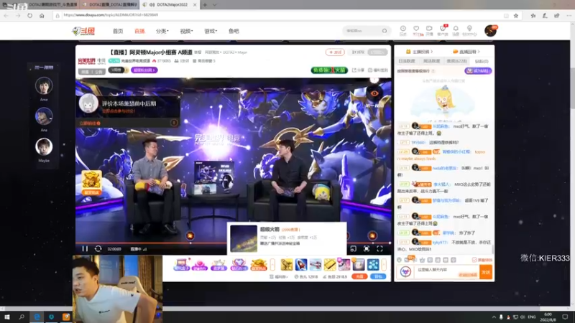Focus the chat message input field
The height and width of the screenshot is (323, 575).
(x=447, y=272)
